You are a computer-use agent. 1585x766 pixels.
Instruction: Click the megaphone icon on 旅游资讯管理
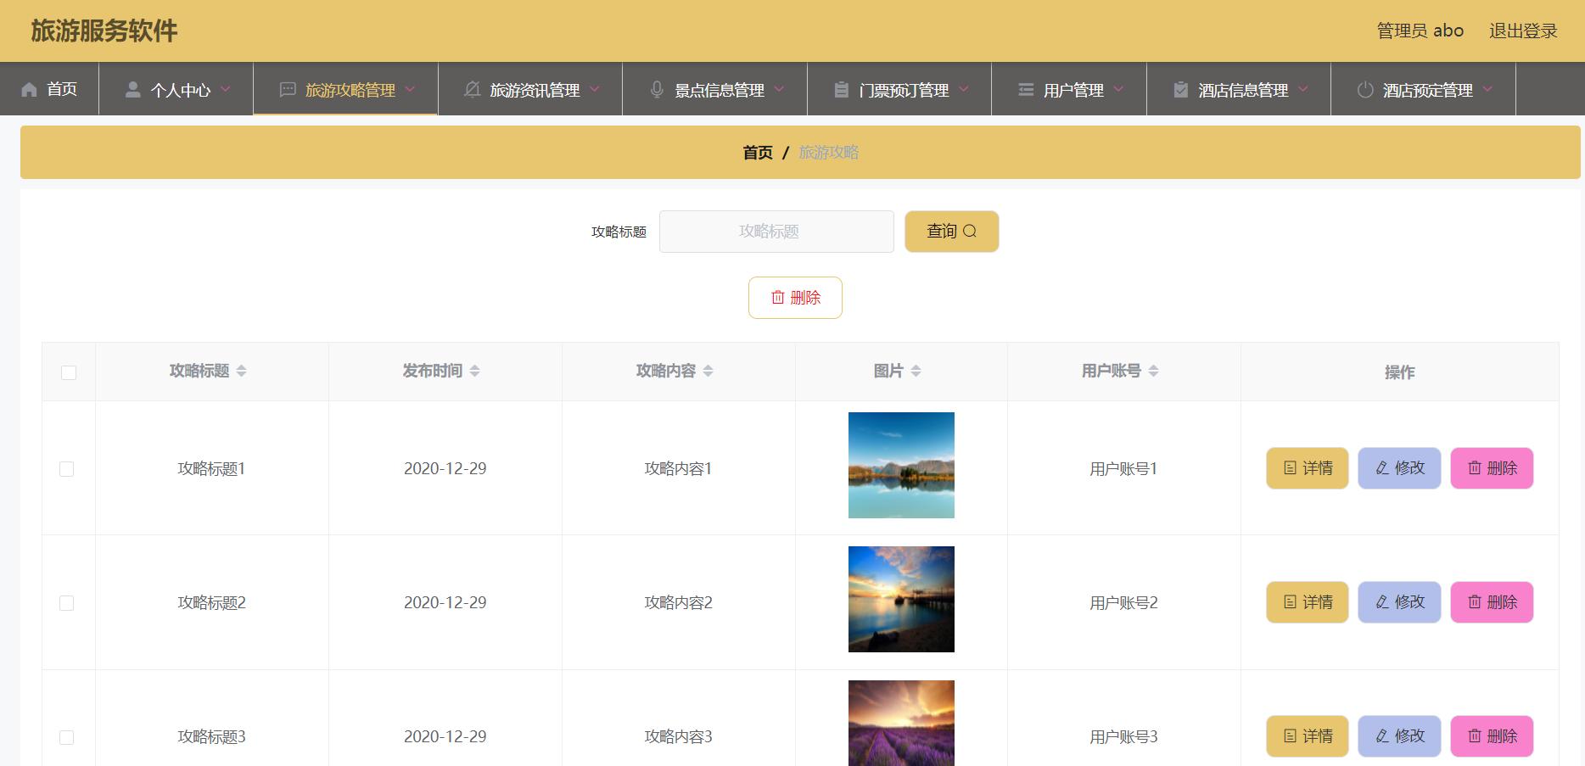pos(472,88)
